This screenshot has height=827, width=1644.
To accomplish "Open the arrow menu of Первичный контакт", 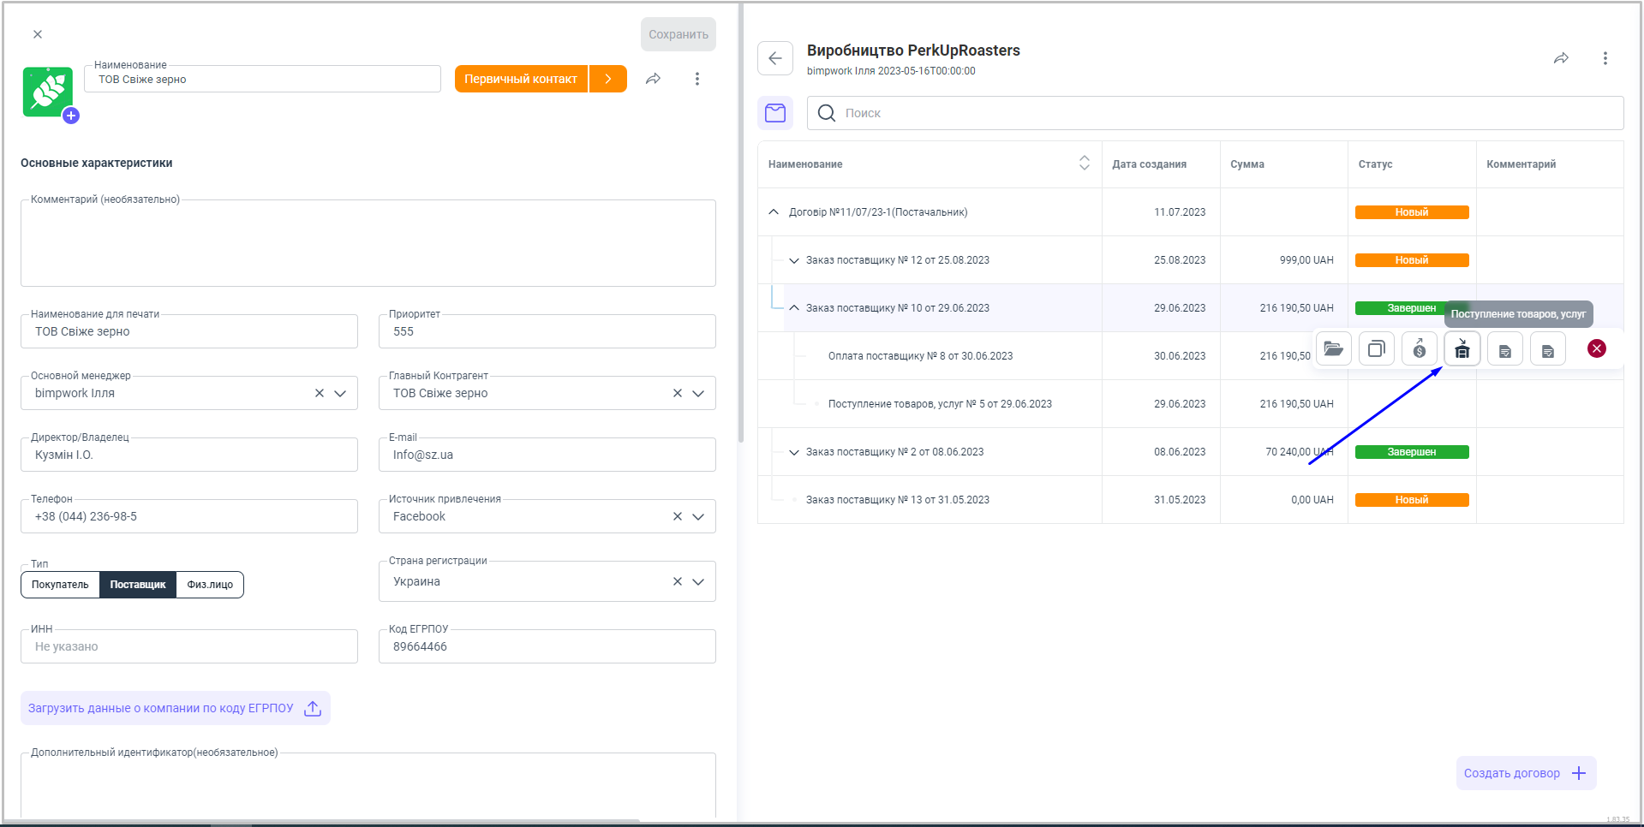I will click(608, 79).
